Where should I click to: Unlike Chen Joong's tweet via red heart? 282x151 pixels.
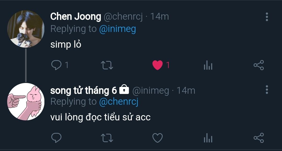click(157, 65)
